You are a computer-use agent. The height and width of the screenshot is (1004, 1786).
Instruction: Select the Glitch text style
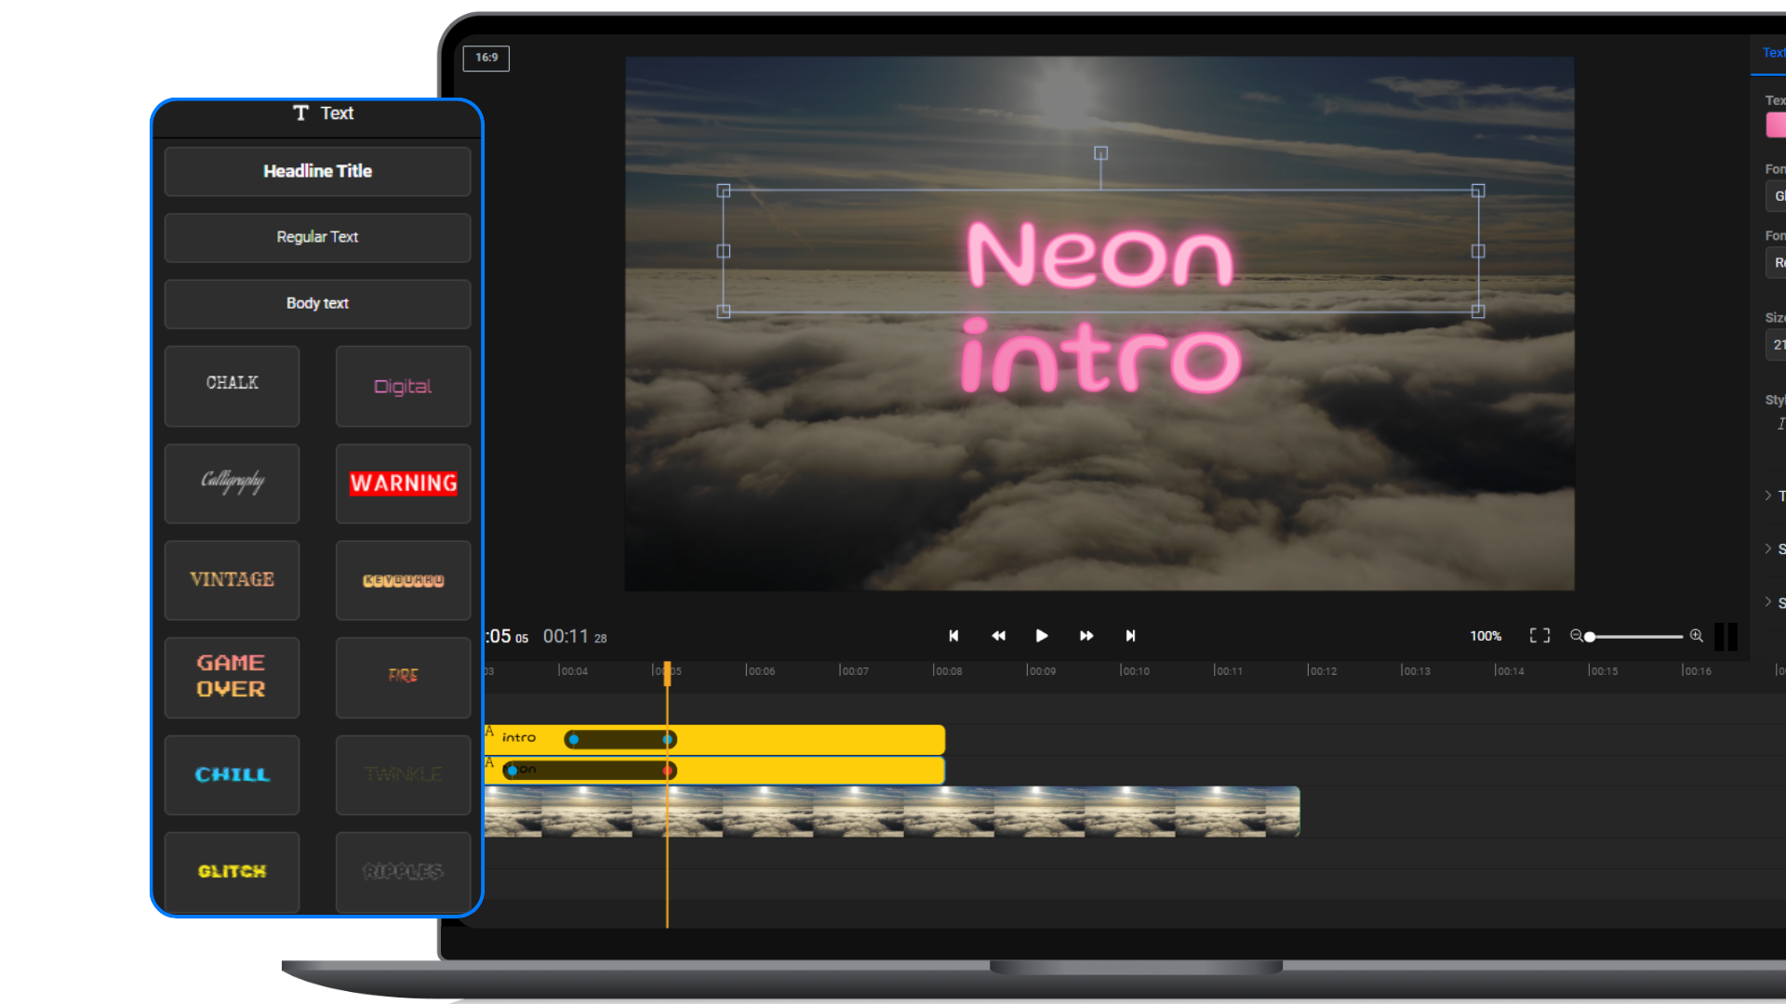pos(232,871)
